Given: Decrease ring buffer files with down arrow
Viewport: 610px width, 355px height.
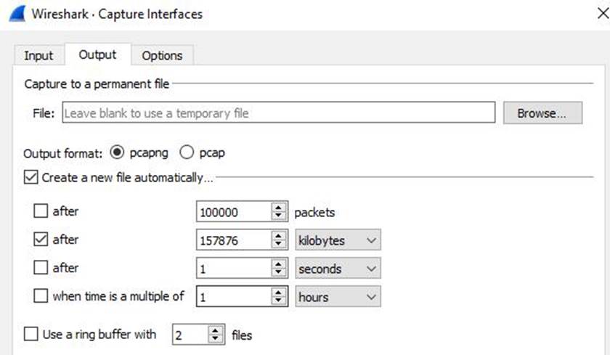Looking at the screenshot, I should (x=216, y=339).
